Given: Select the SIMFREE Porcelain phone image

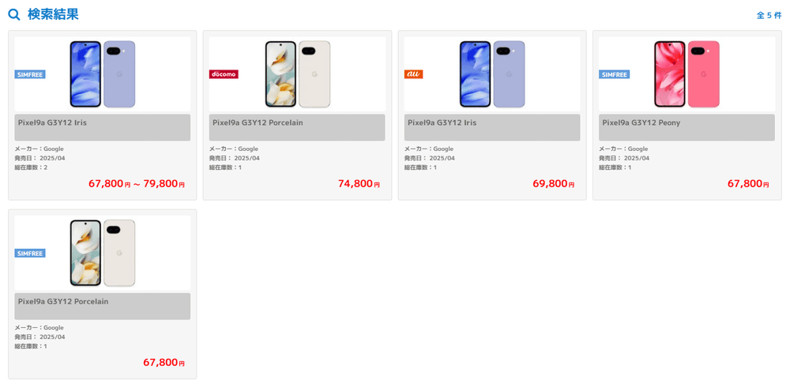Looking at the screenshot, I should (103, 253).
